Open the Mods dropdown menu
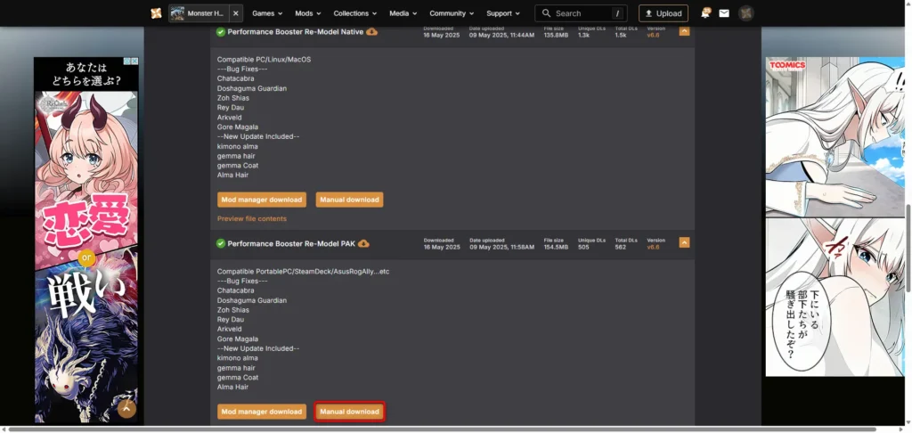The width and height of the screenshot is (912, 433). [x=307, y=13]
